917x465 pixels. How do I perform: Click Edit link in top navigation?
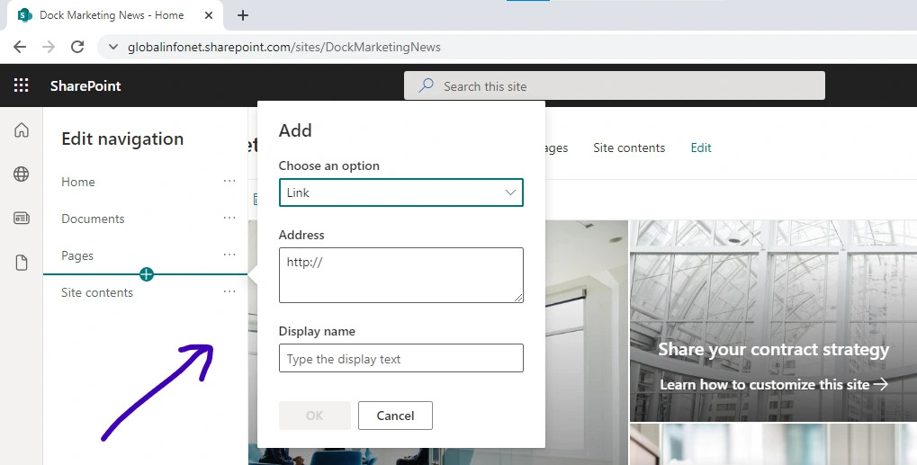(x=701, y=148)
